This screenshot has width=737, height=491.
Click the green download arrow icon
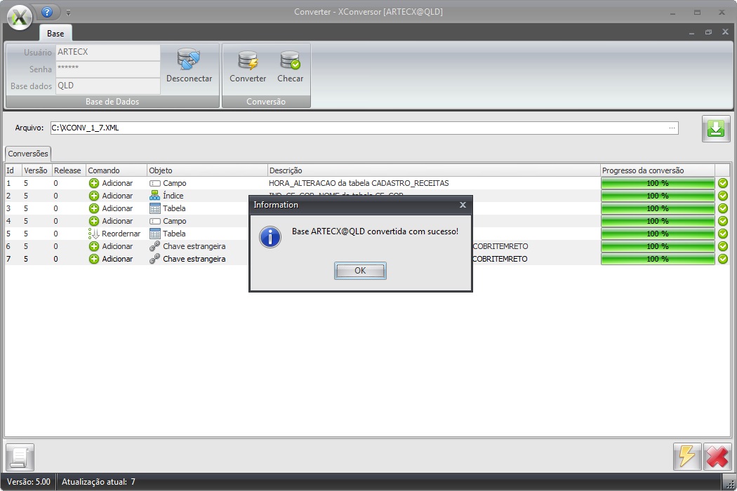[x=716, y=130]
